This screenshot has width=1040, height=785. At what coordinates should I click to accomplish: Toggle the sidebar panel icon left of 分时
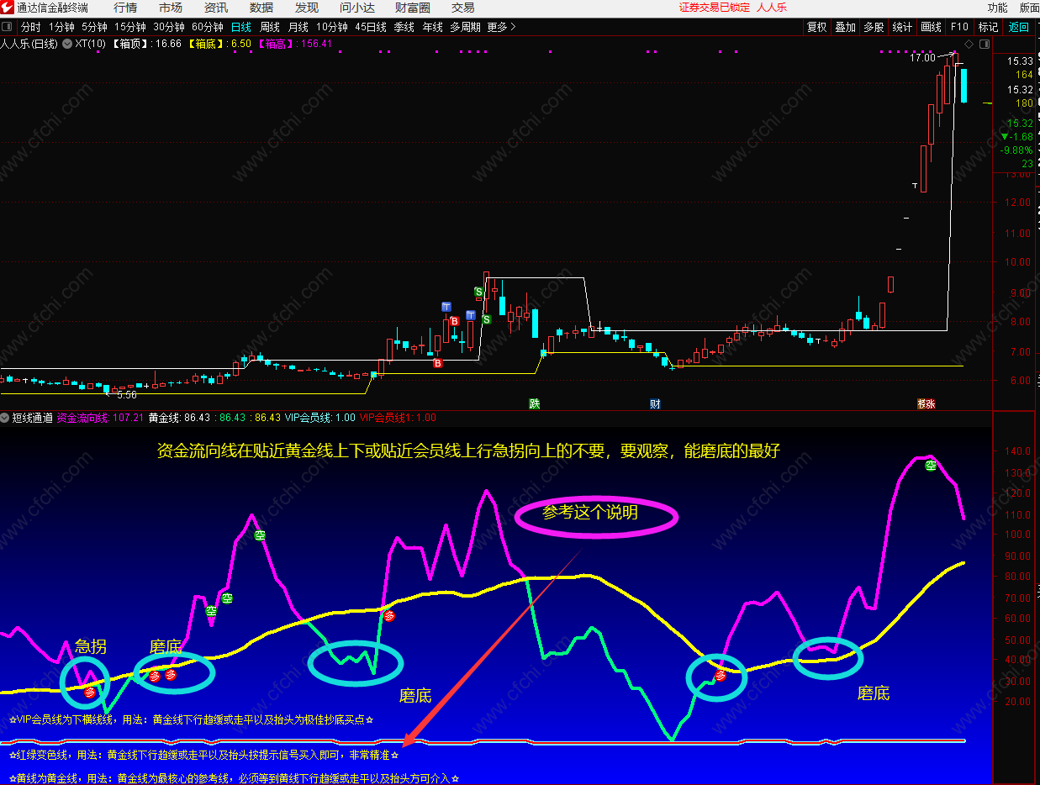pos(8,27)
